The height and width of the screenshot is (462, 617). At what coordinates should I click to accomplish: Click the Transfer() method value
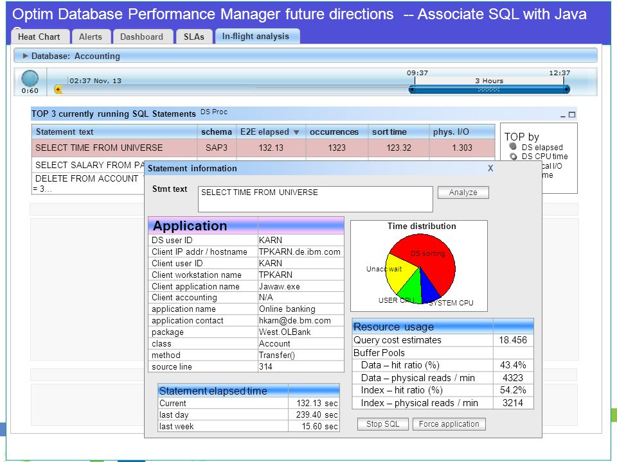[276, 355]
